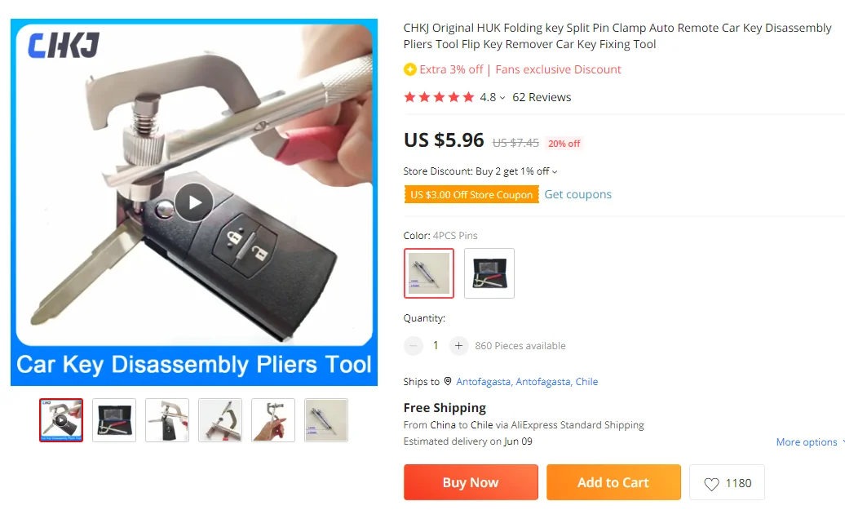Select the last pins thumbnail image

(326, 420)
